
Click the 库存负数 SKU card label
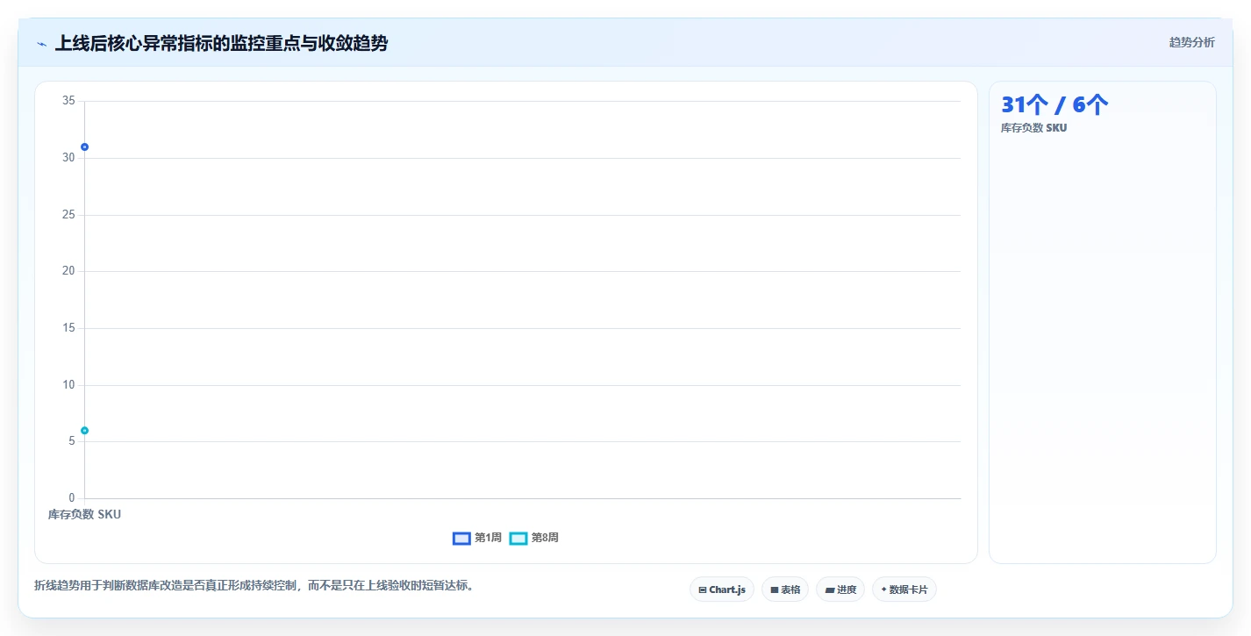[1034, 127]
